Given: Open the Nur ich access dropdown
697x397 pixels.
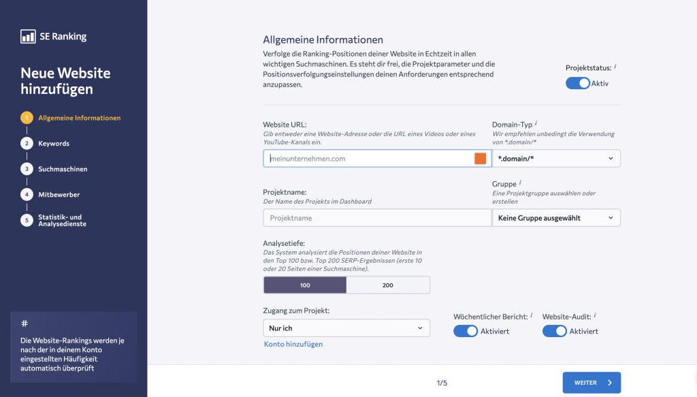Looking at the screenshot, I should click(x=346, y=328).
